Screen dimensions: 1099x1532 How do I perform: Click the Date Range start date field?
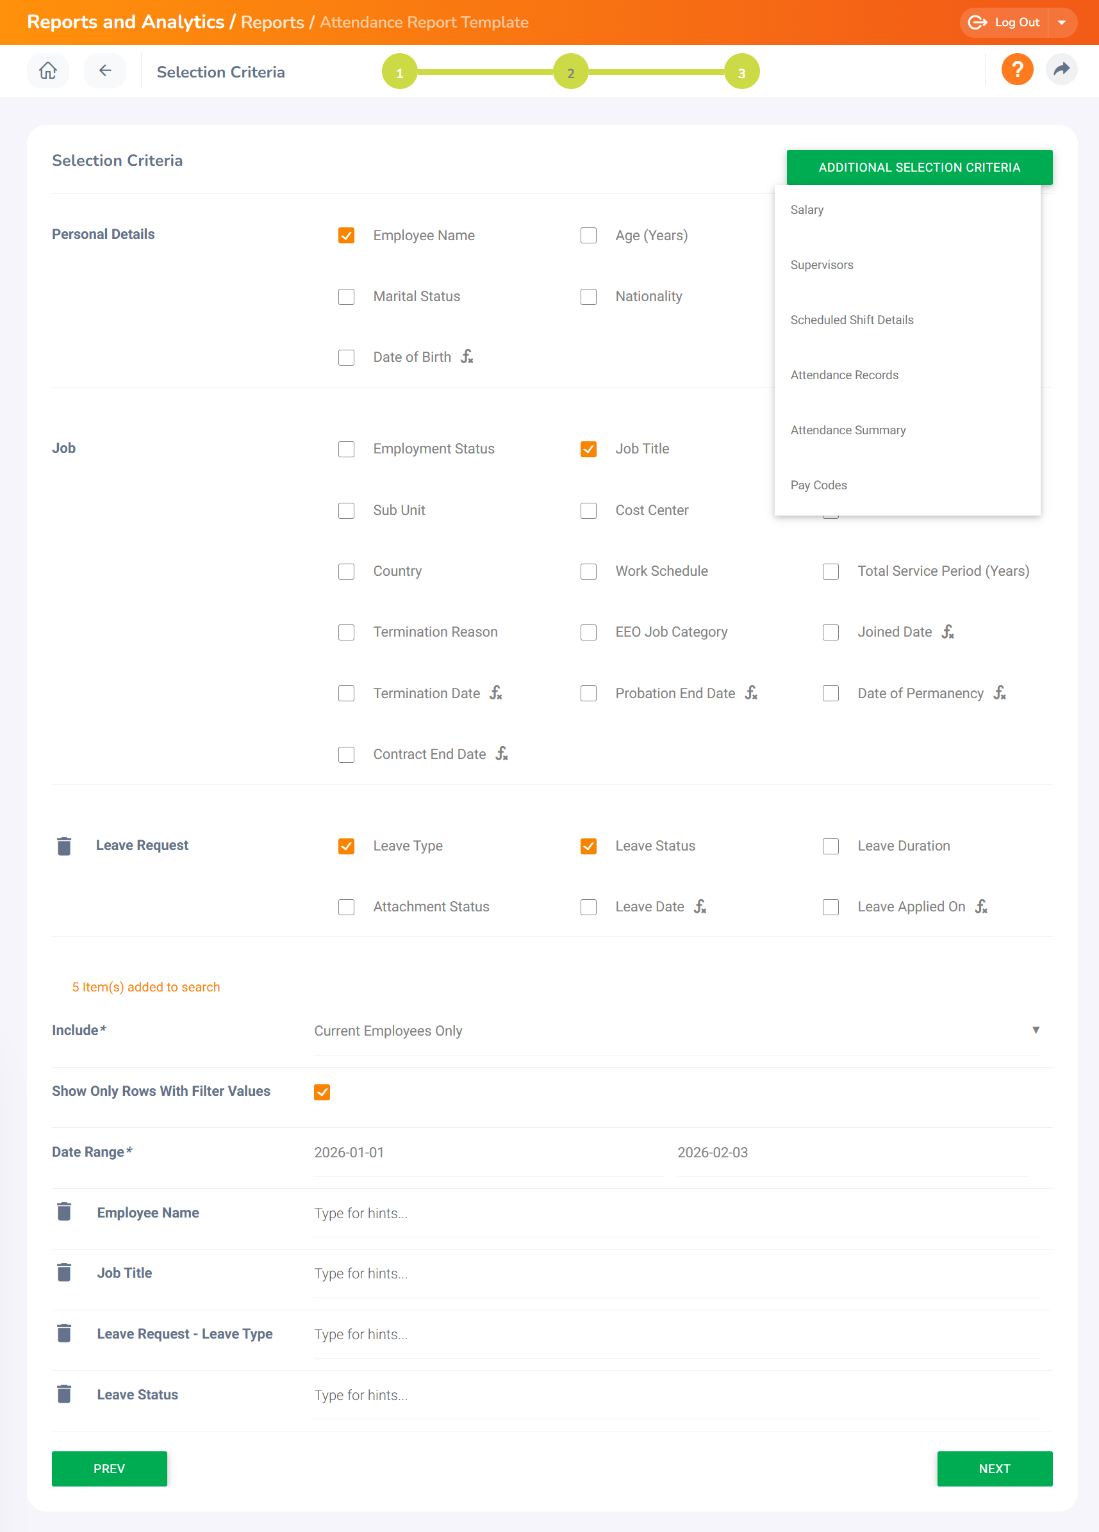pyautogui.click(x=488, y=1152)
